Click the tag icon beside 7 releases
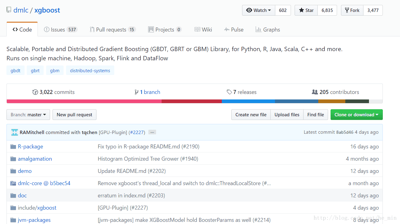 tap(229, 92)
